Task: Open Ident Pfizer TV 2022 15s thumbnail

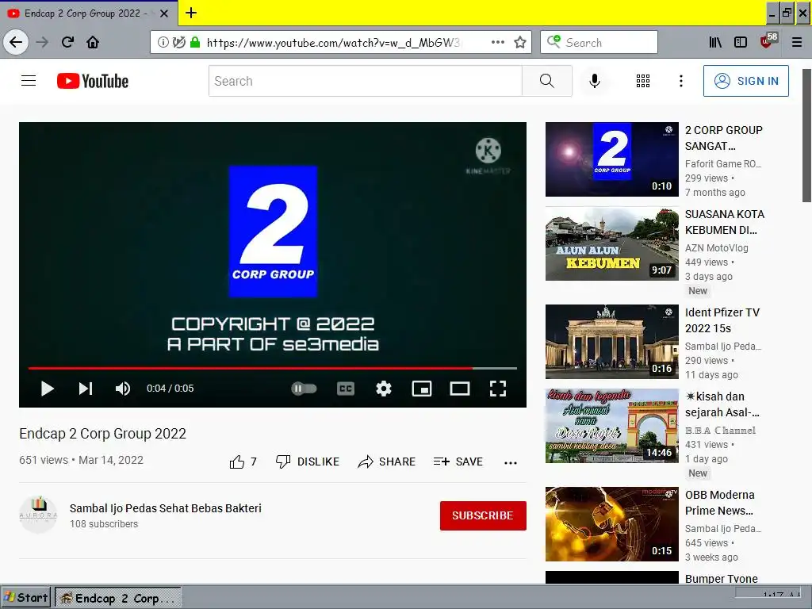Action: click(x=611, y=342)
